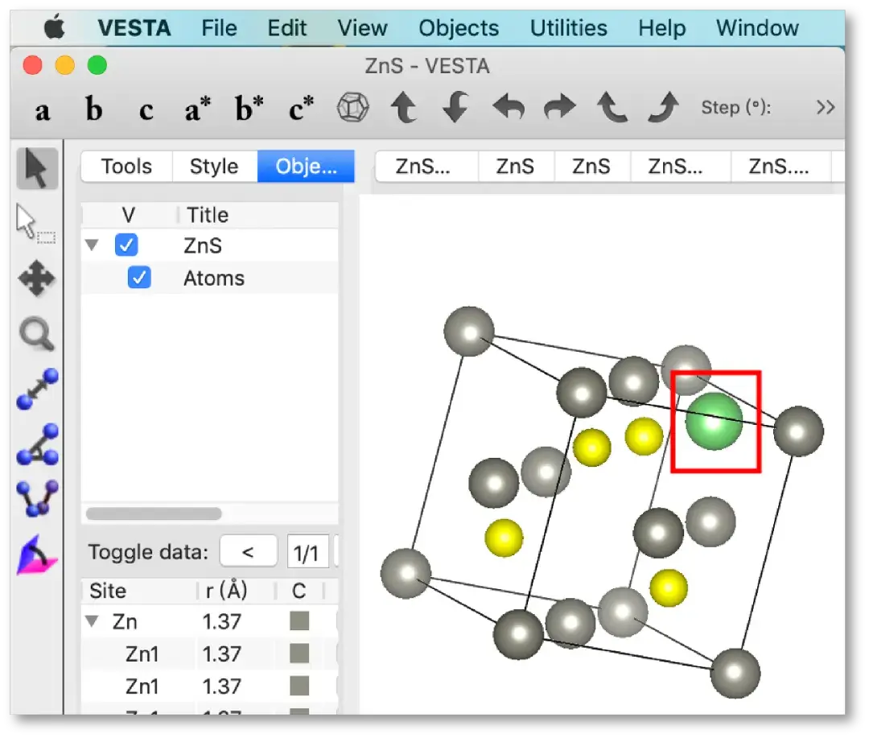The height and width of the screenshot is (738, 869).
Task: Open the last ZnS.... document tab
Action: (x=780, y=166)
